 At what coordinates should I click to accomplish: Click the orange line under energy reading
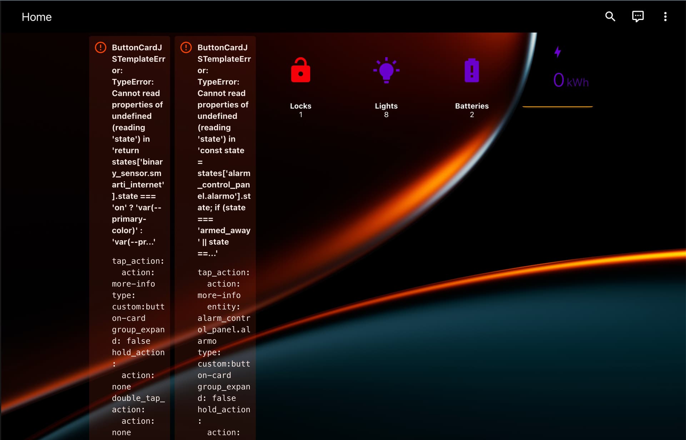(557, 106)
